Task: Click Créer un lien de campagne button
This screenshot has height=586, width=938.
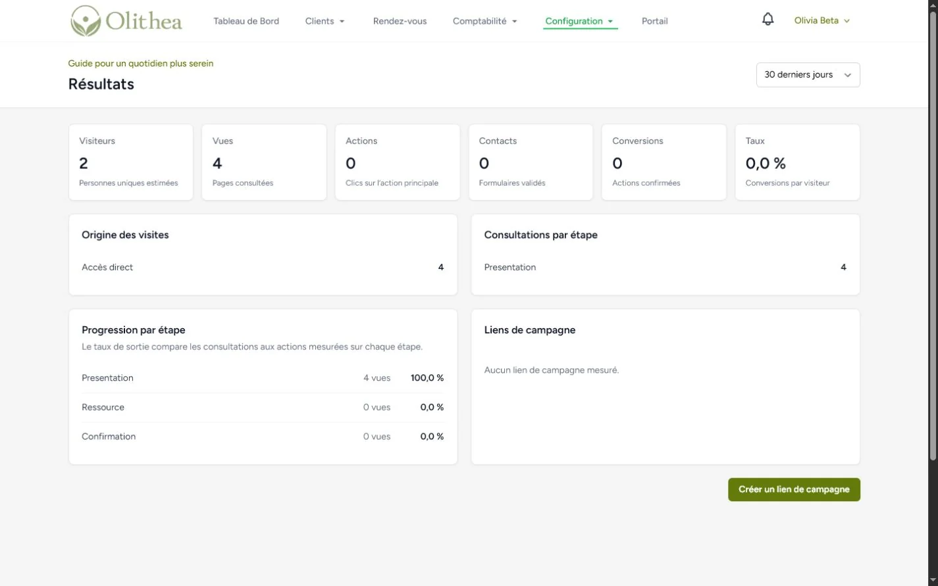Action: [794, 489]
